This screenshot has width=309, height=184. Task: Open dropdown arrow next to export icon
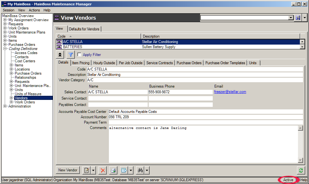tap(131, 170)
